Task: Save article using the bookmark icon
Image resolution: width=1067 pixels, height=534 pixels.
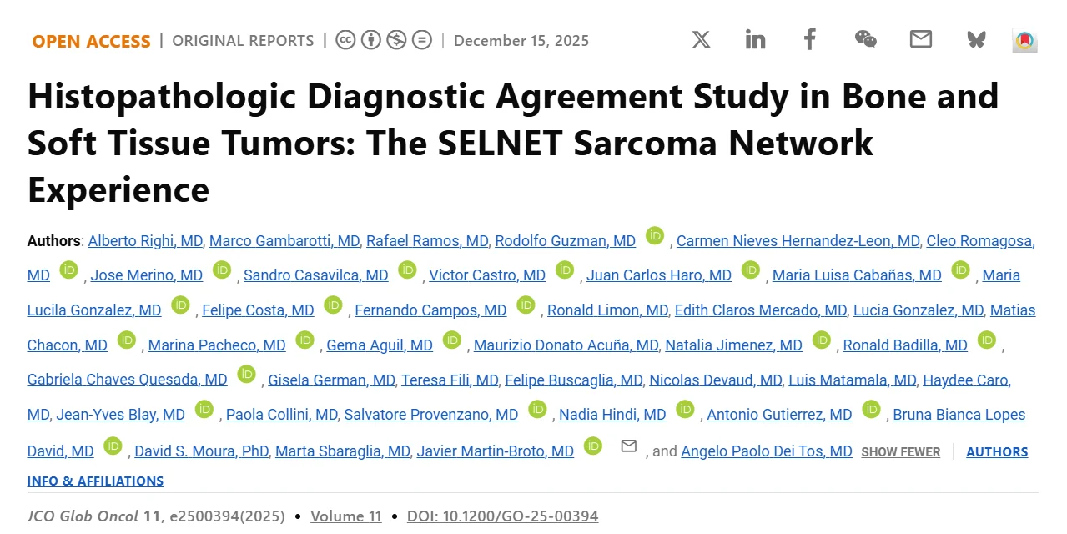Action: point(1024,39)
